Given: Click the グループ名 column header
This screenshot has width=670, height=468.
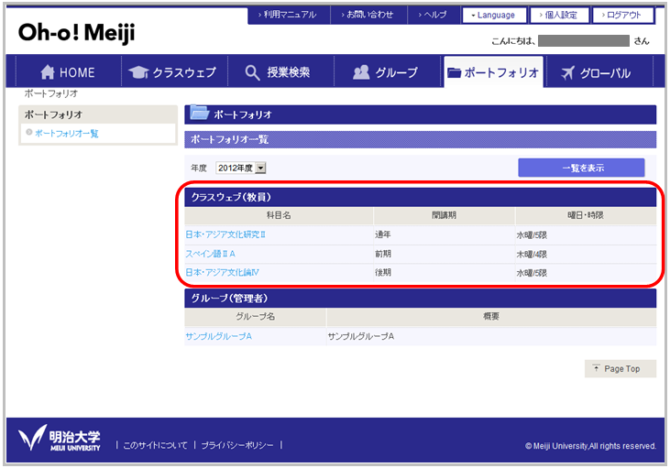Looking at the screenshot, I should (x=255, y=316).
